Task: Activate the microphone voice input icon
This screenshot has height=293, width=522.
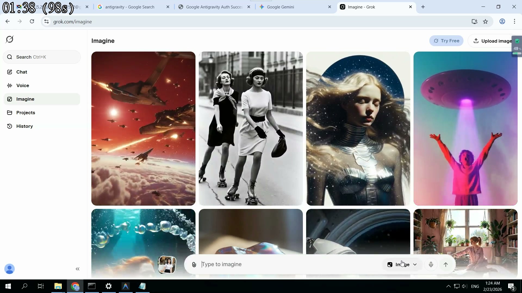Action: coord(431,265)
